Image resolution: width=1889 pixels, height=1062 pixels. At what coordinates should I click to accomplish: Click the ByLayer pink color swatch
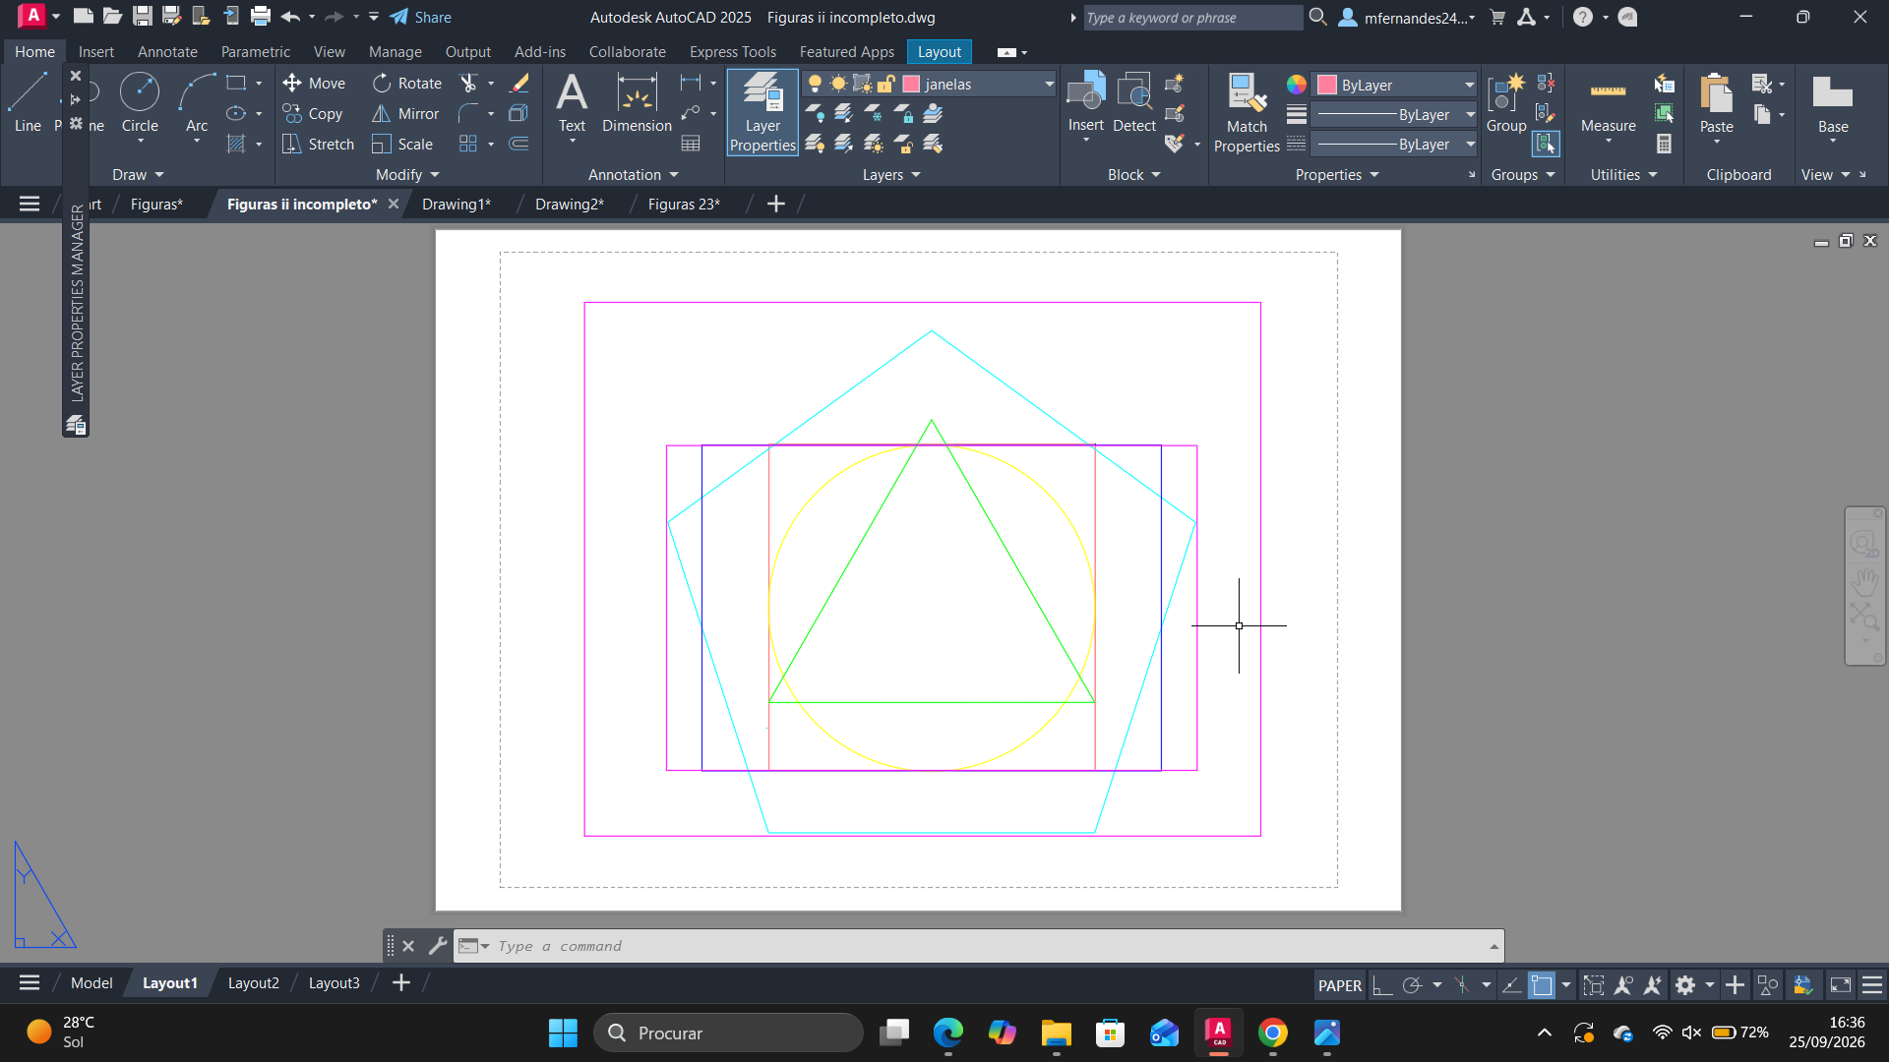1327,85
